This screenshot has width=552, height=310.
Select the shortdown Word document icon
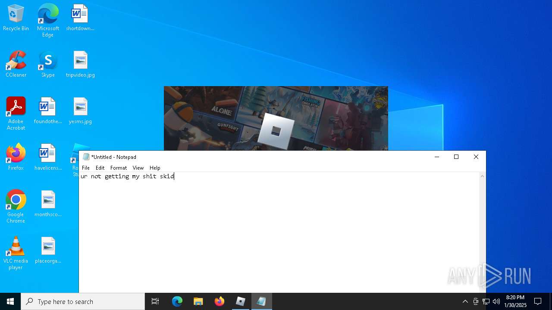[80, 18]
